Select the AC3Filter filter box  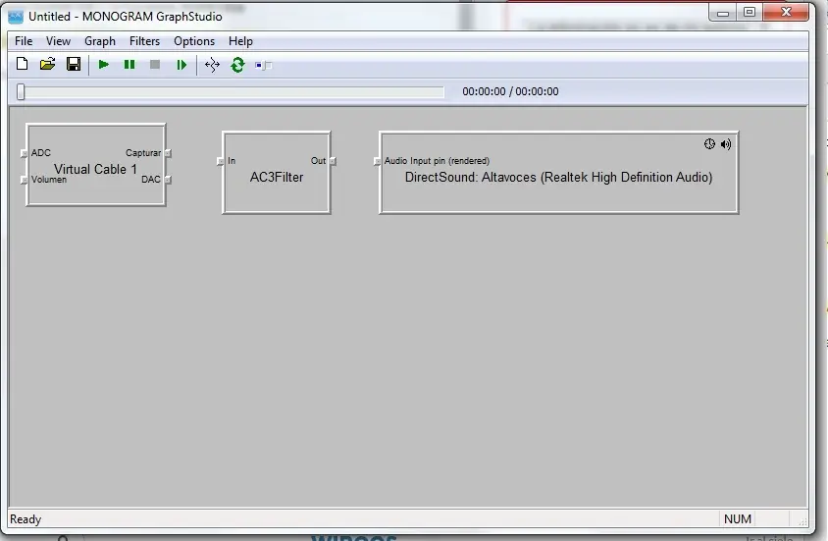tap(277, 172)
